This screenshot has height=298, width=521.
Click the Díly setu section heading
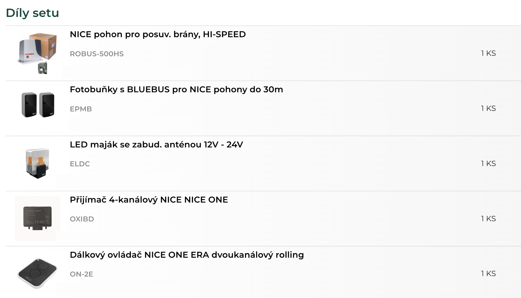32,13
